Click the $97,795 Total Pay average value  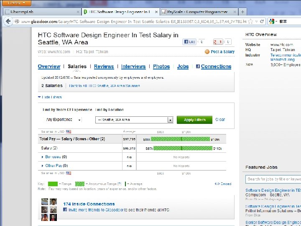(x=129, y=139)
